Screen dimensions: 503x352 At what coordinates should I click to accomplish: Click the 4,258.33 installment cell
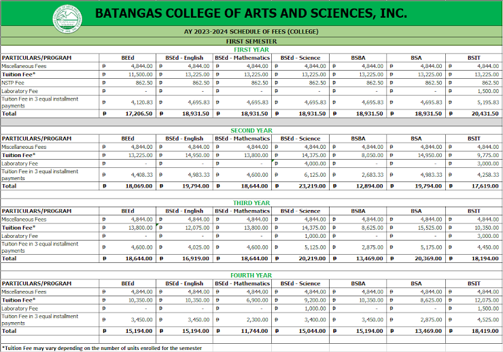pos(474,175)
